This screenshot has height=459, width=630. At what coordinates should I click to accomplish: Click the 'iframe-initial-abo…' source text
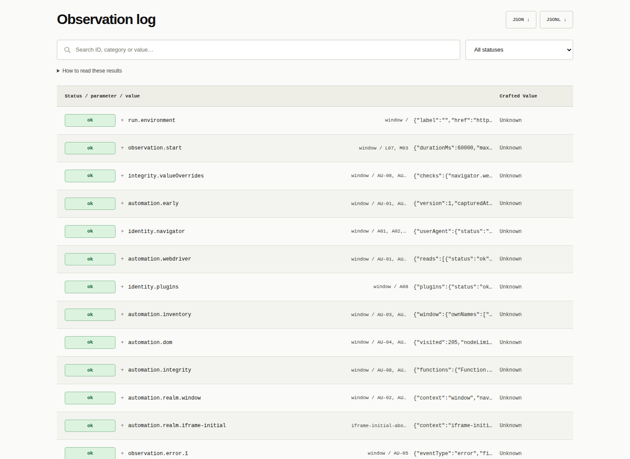(x=379, y=426)
